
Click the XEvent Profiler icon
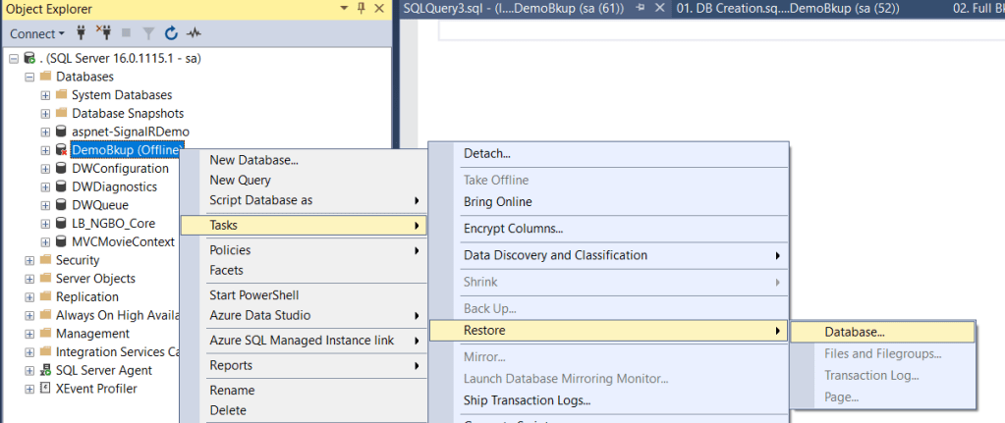45,389
